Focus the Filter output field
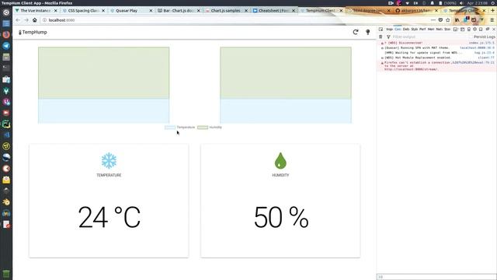The height and width of the screenshot is (280, 497). (x=429, y=37)
